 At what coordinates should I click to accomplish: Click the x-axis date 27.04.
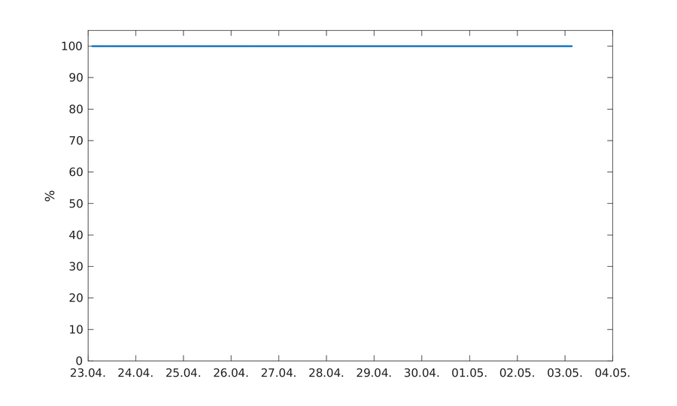pyautogui.click(x=278, y=373)
